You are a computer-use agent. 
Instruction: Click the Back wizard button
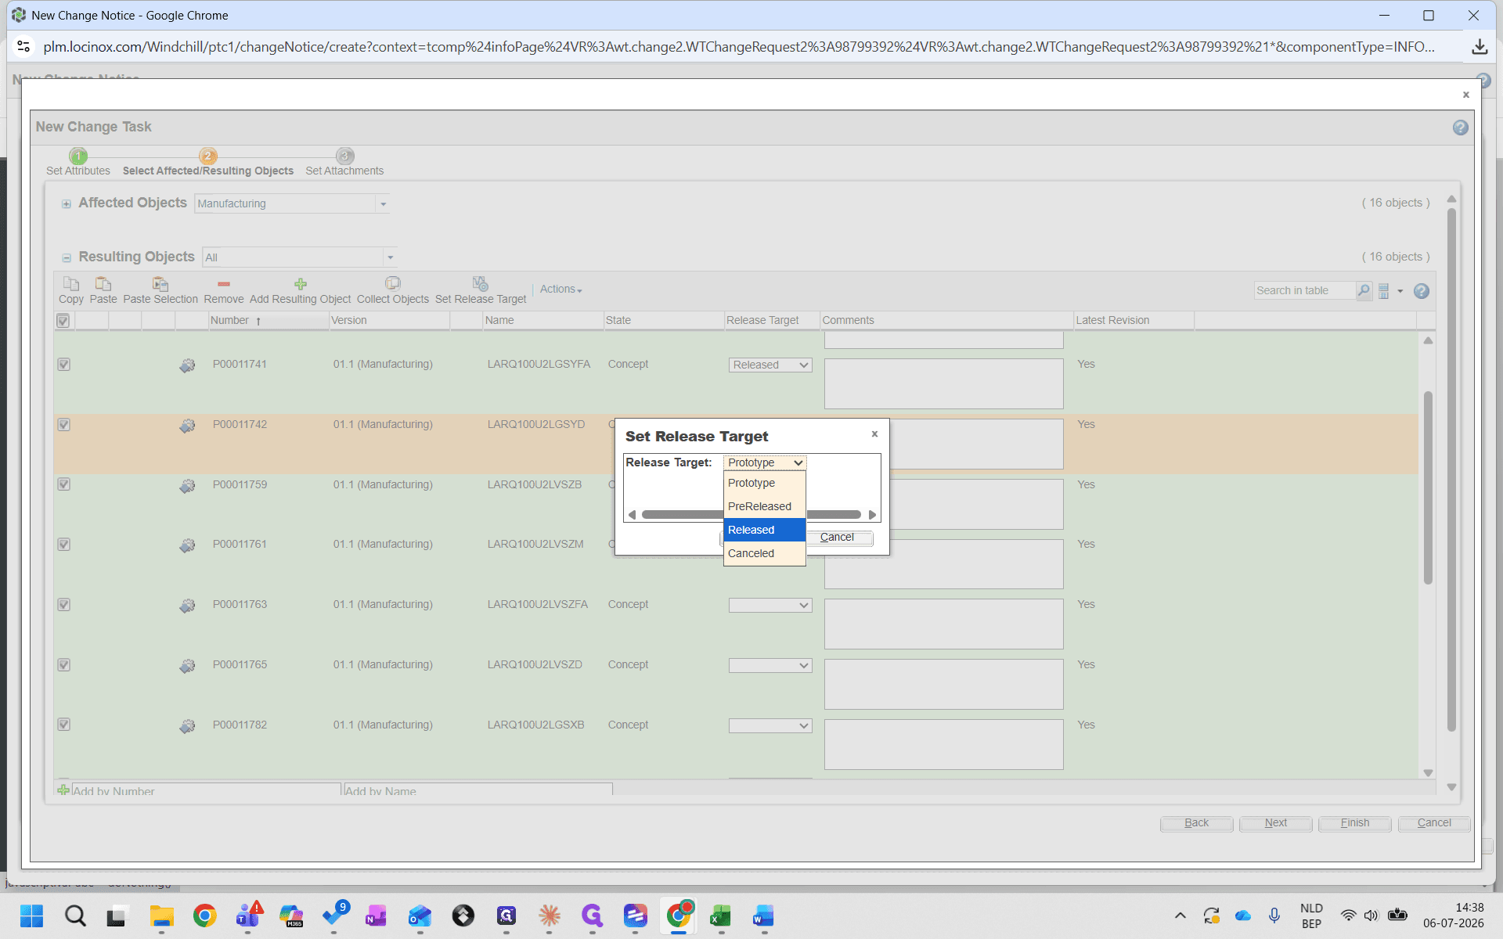tap(1196, 823)
